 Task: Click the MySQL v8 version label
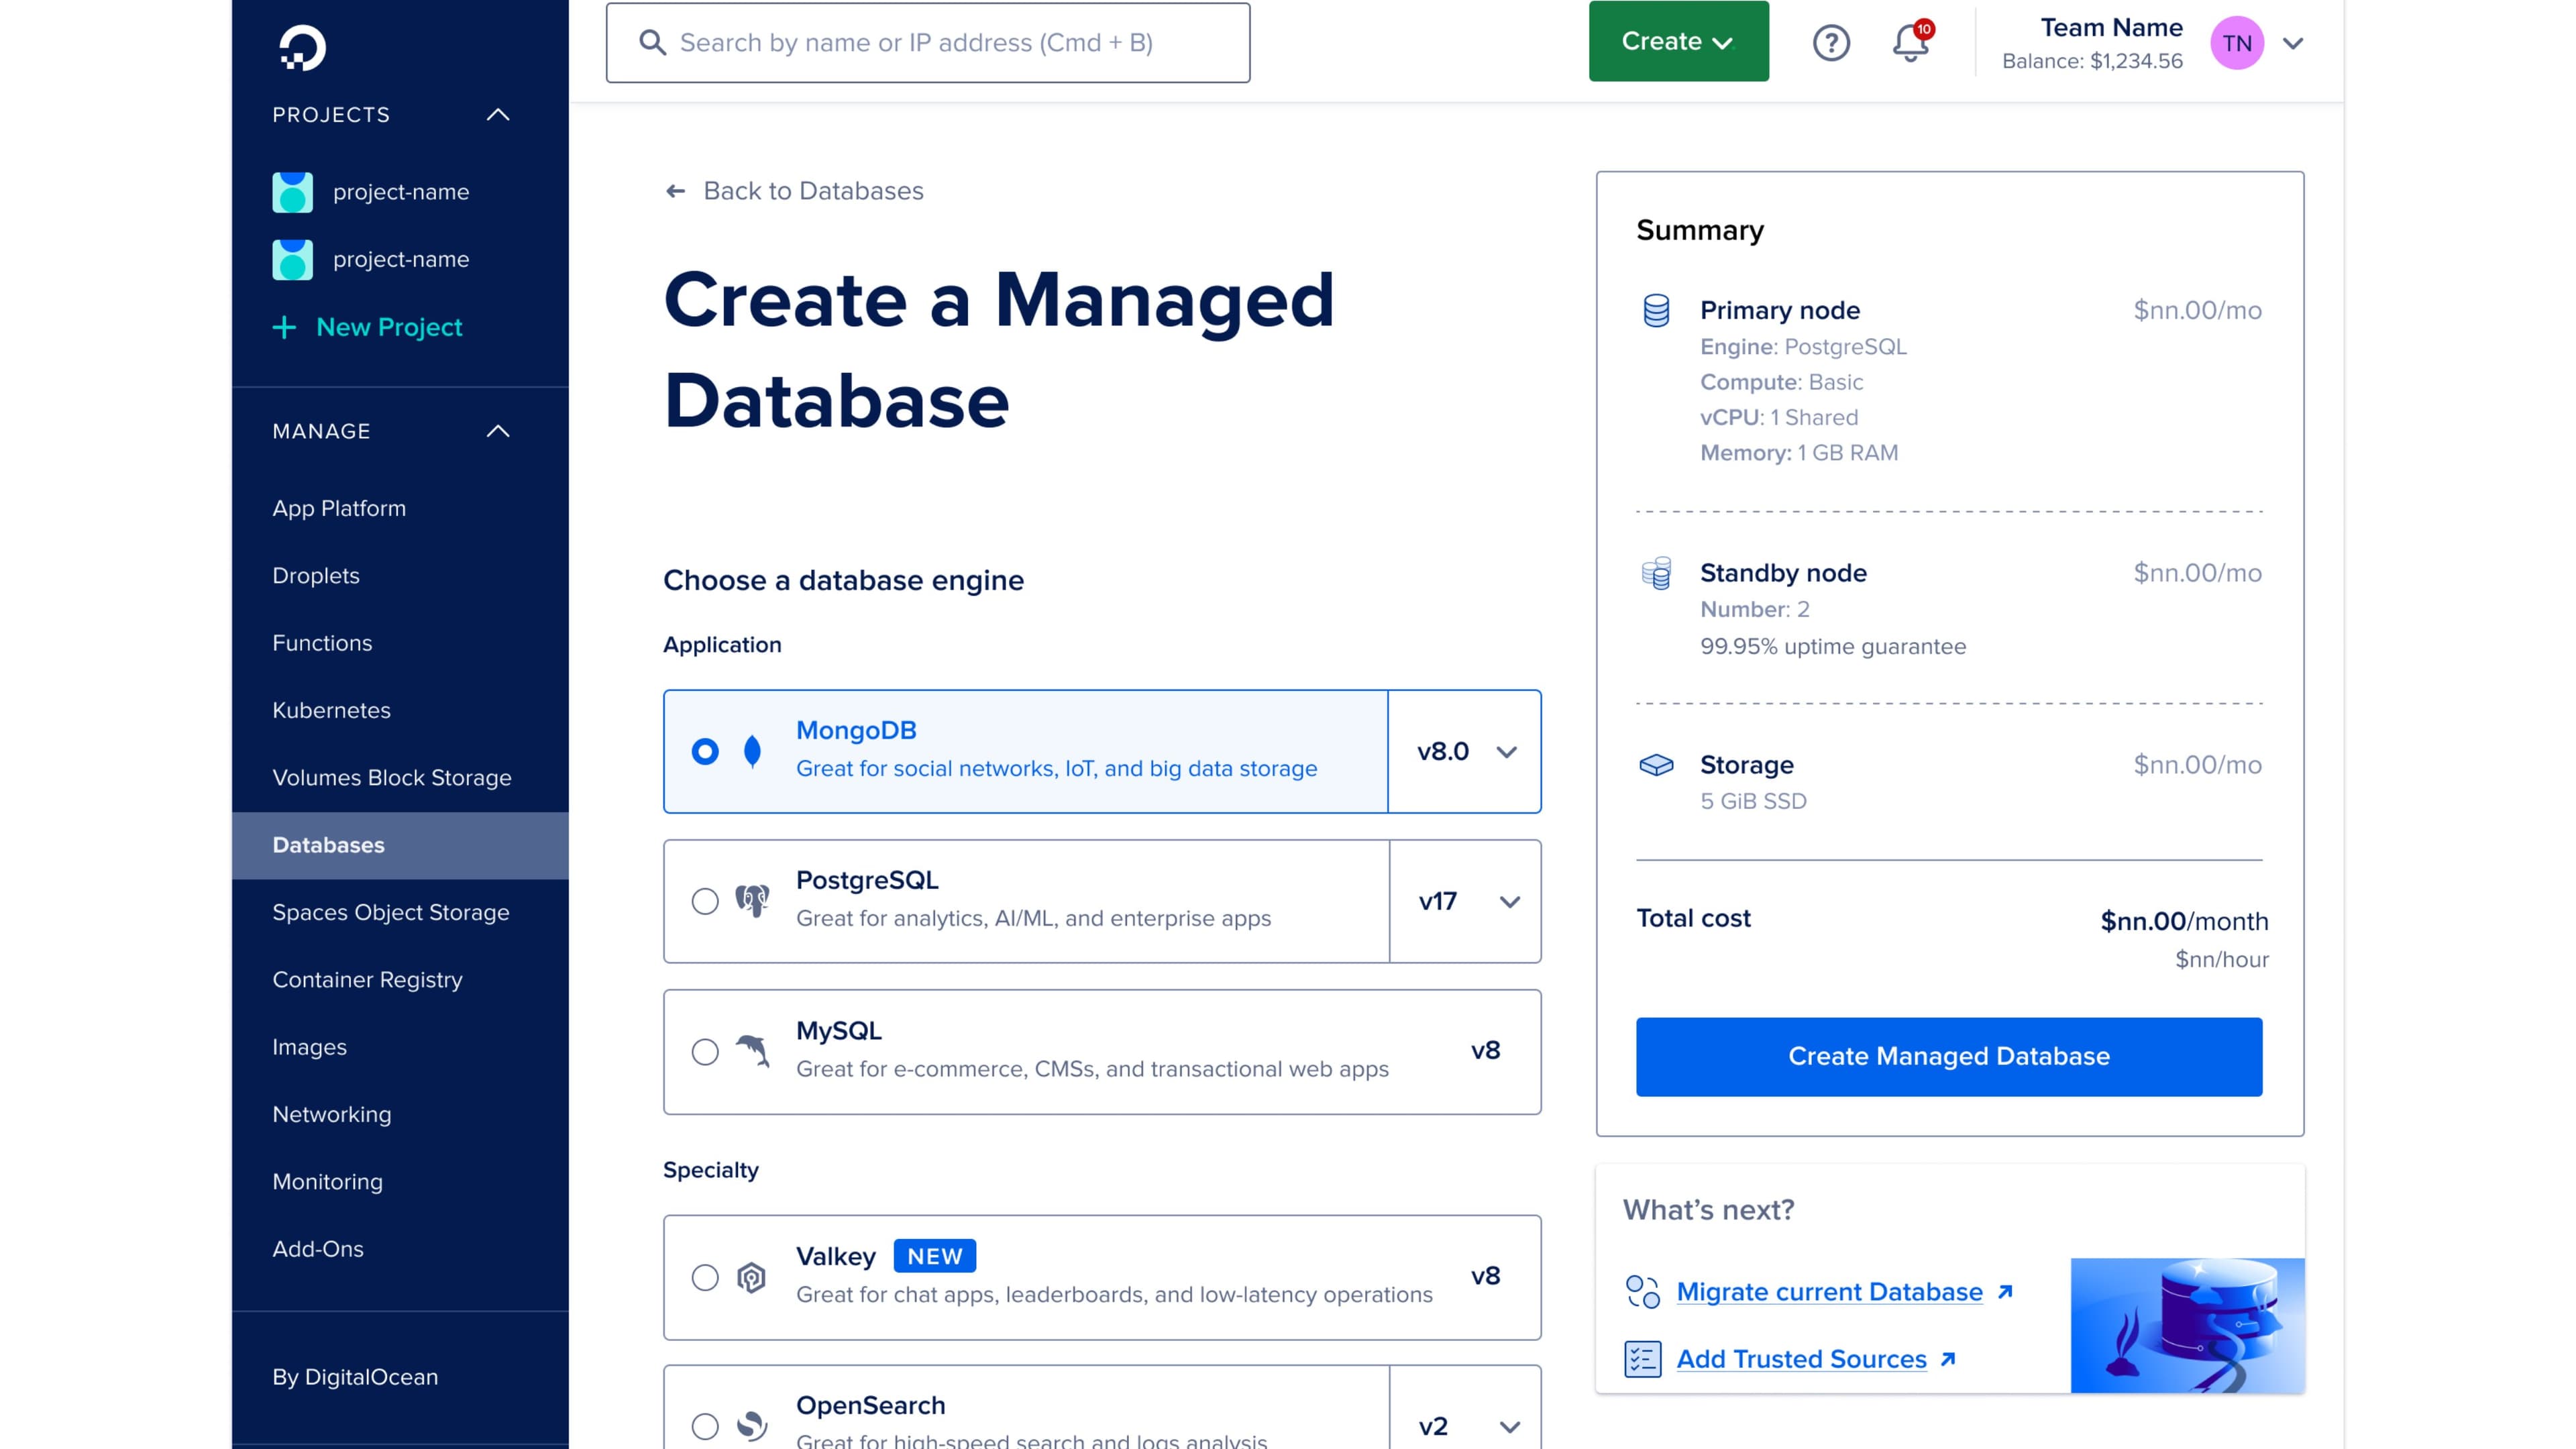(1485, 1051)
